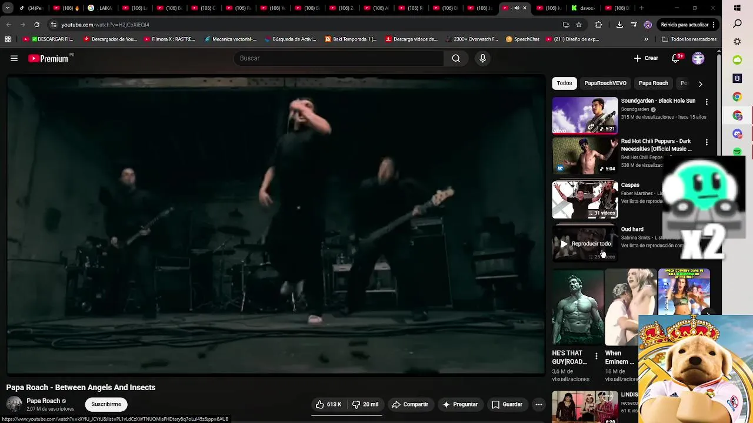Screen dimensions: 753x423
Task: Open the media controls icon in toolbar
Action: pos(634,25)
